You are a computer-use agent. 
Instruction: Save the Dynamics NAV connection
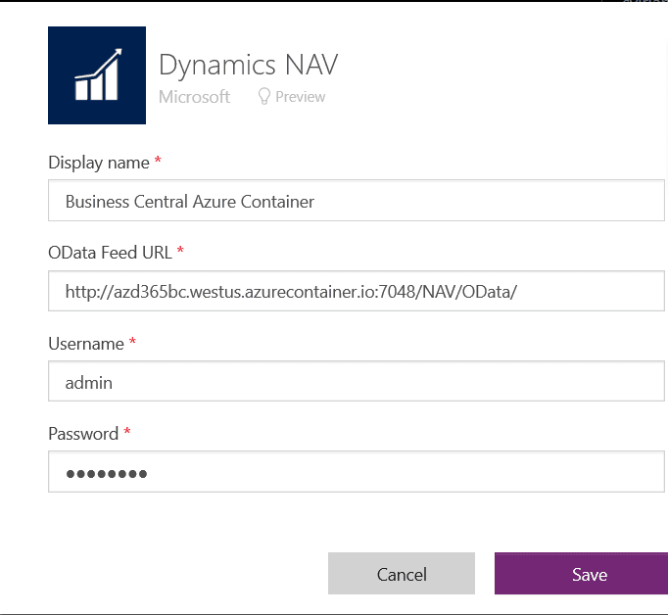581,574
